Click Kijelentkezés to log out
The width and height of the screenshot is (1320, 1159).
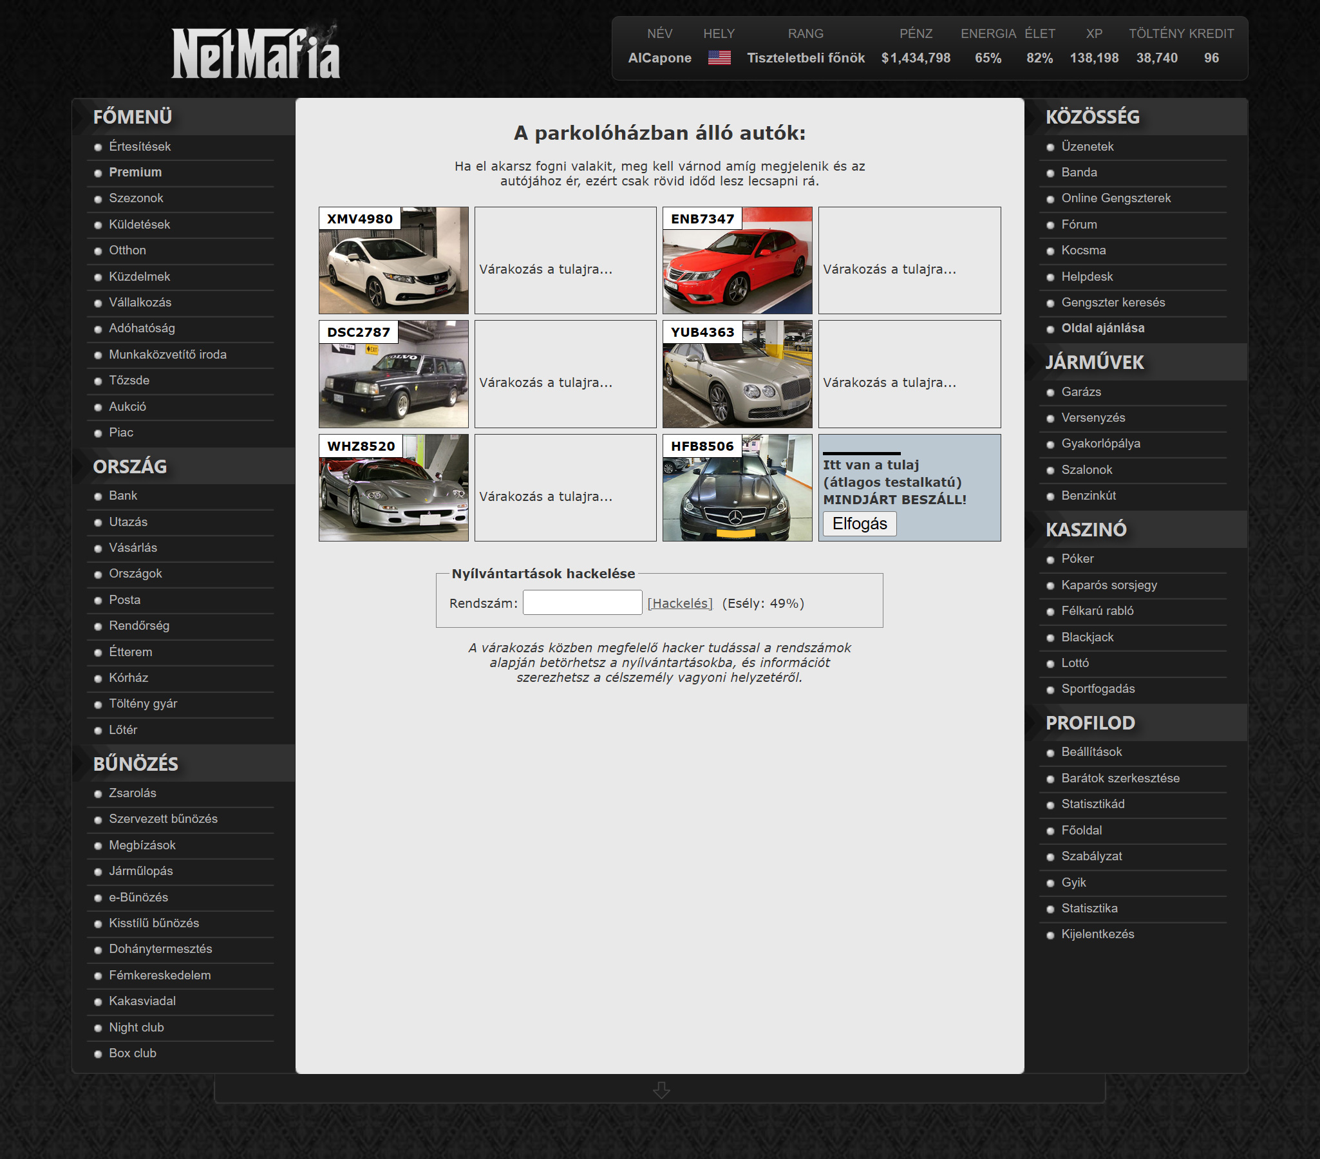point(1097,934)
